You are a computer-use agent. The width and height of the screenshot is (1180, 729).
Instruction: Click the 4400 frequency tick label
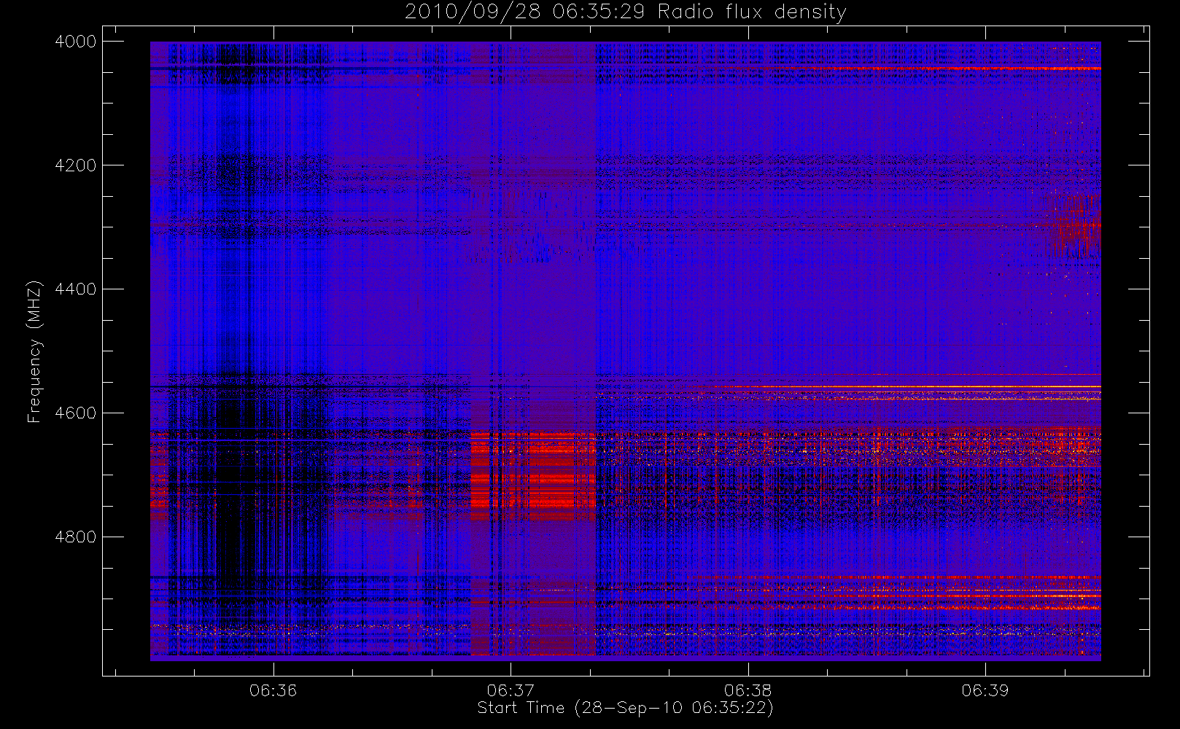(x=76, y=289)
